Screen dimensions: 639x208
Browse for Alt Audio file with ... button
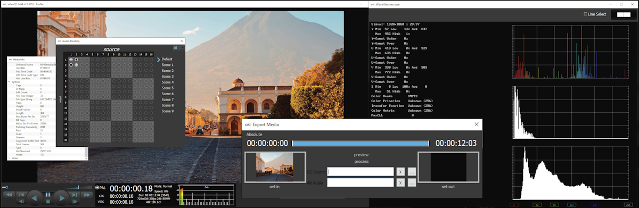[x=412, y=182]
